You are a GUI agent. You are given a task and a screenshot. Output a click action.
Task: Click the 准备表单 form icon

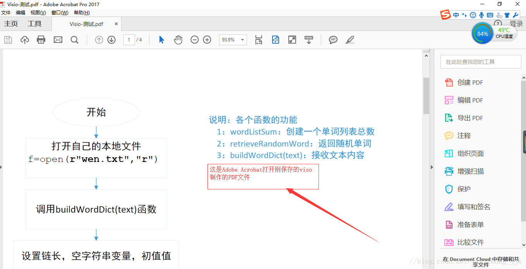tap(449, 225)
